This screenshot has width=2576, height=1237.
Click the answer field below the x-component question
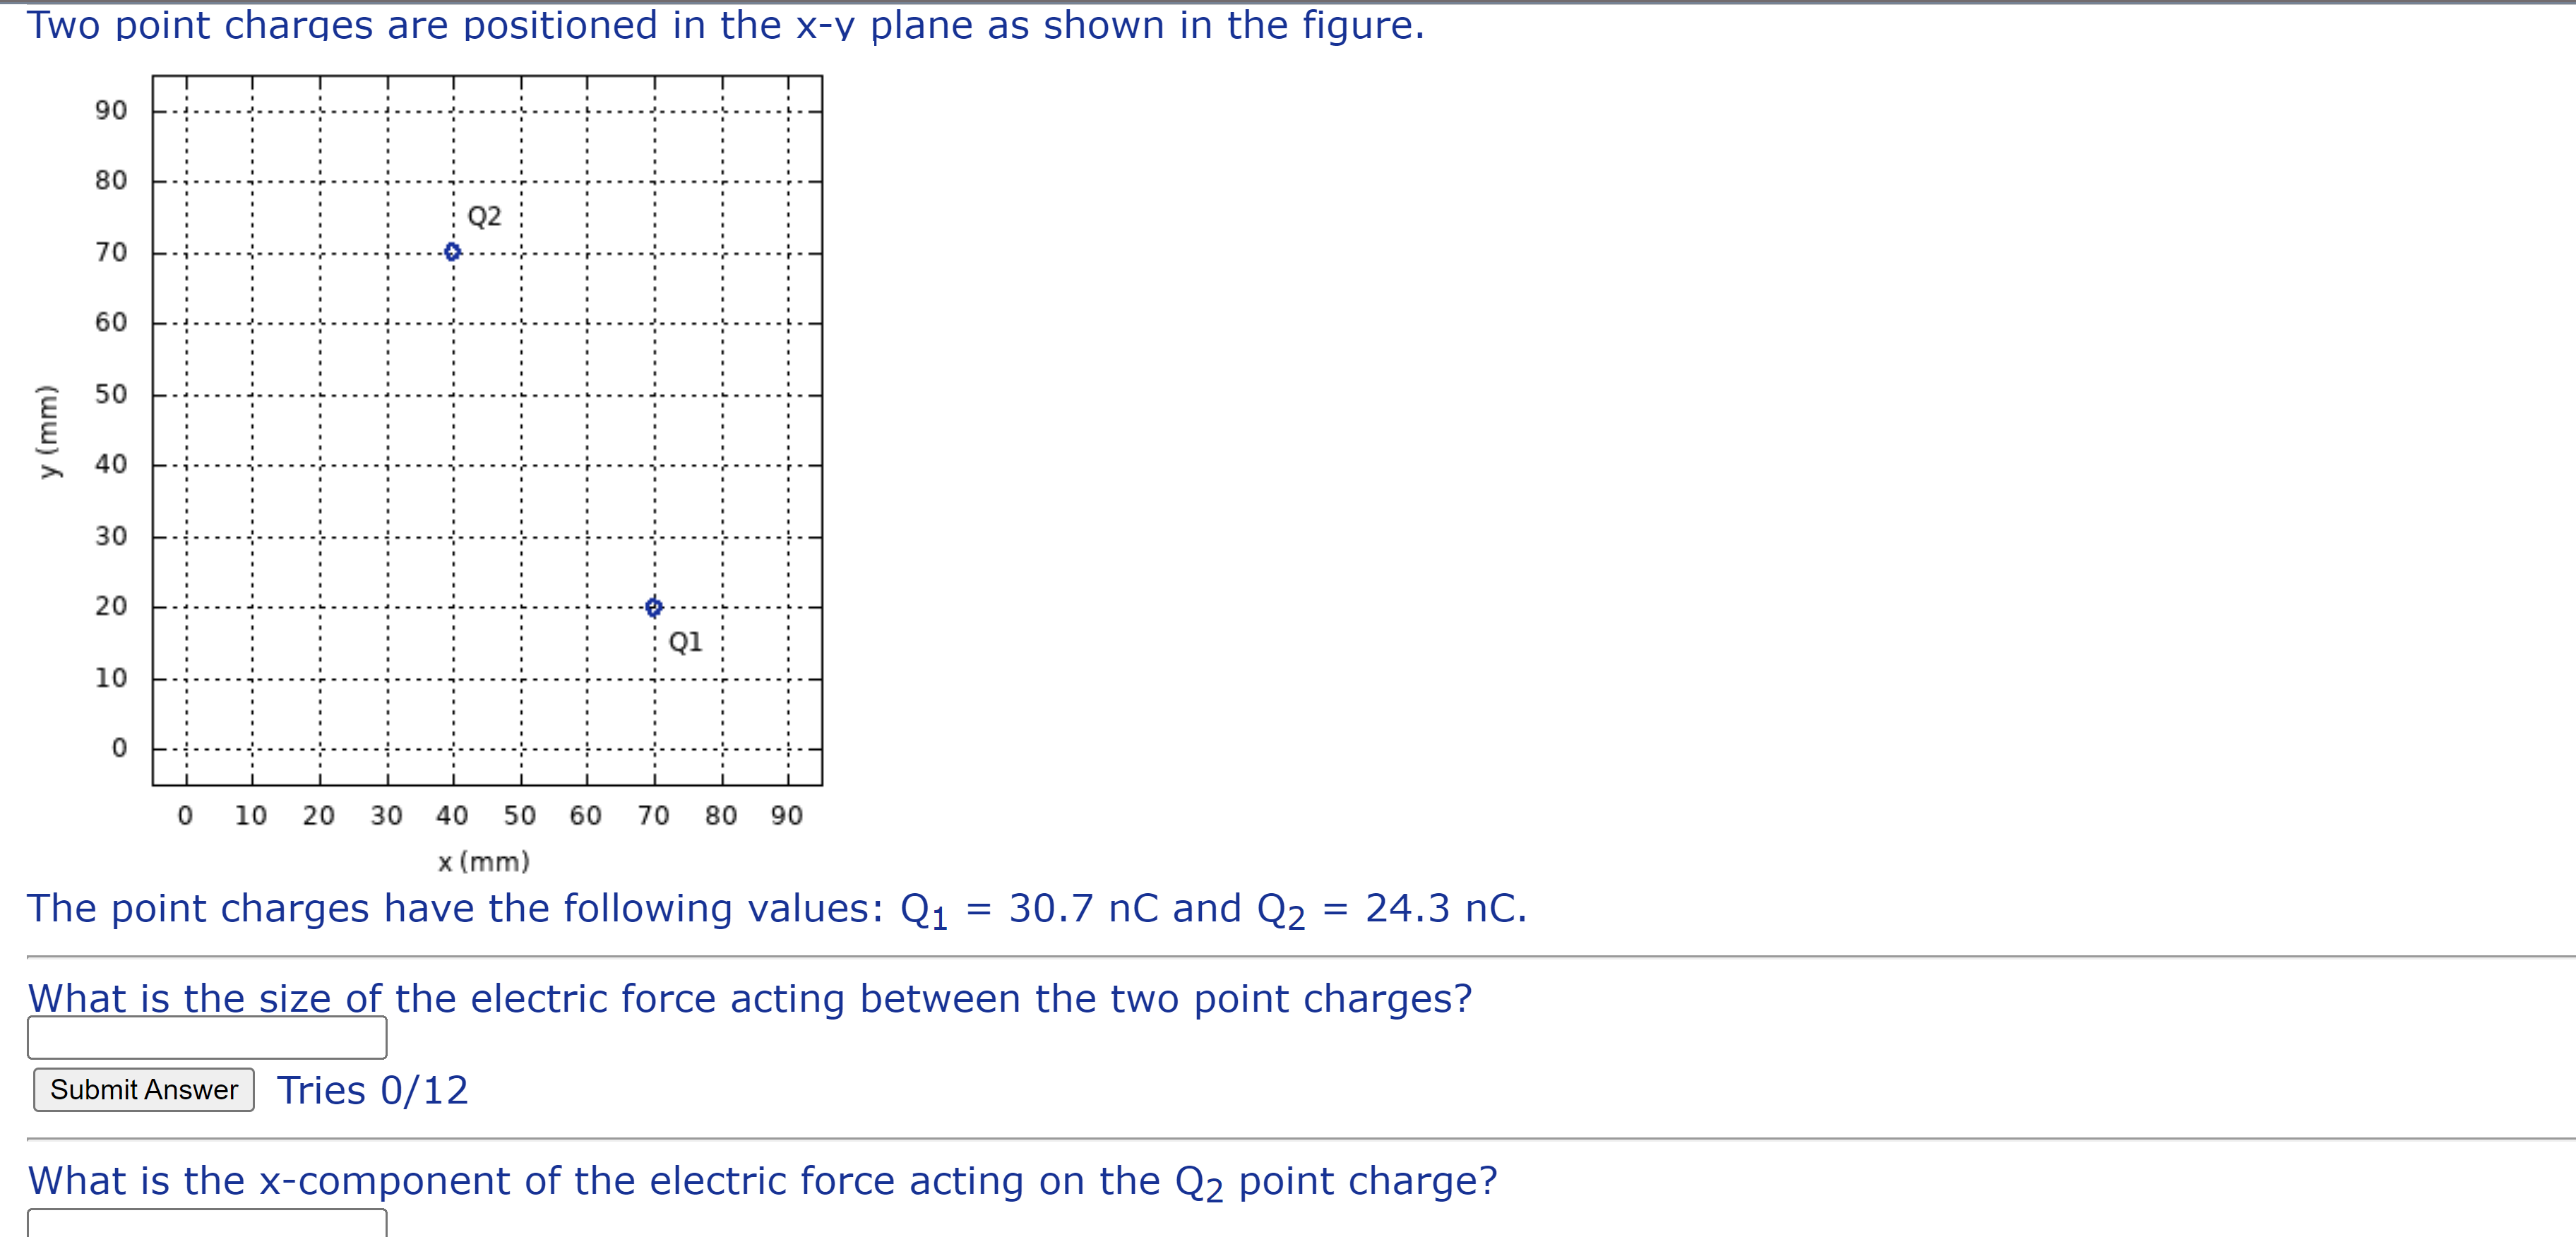[x=207, y=1225]
